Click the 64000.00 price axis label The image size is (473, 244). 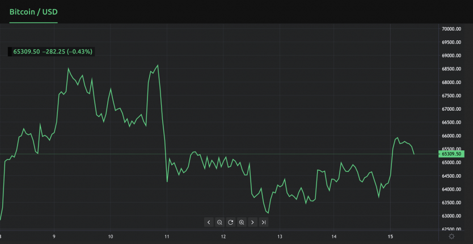[x=451, y=190]
